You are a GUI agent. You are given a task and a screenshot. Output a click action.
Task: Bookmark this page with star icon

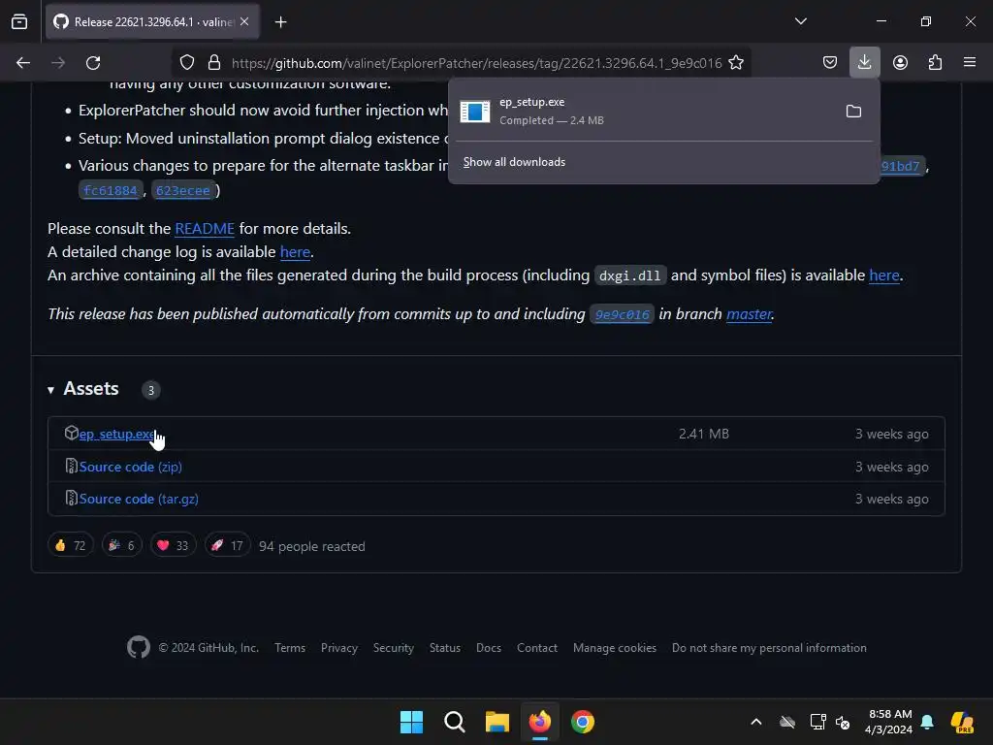(736, 63)
